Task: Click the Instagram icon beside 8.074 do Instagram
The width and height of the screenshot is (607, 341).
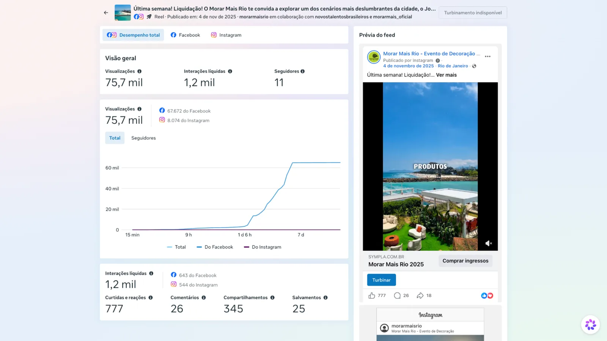Action: (162, 120)
